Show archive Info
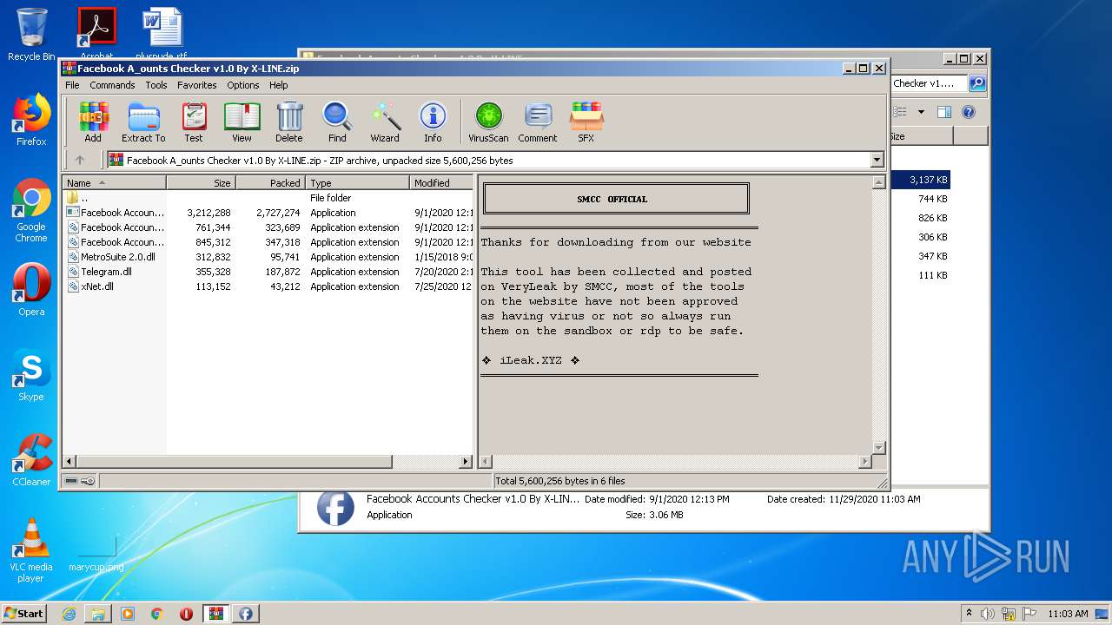The image size is (1112, 625). [433, 122]
